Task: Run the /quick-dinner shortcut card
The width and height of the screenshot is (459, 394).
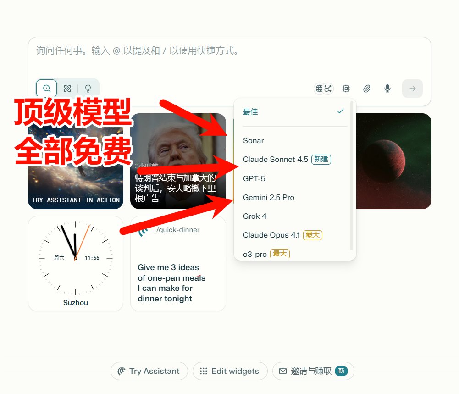Action: (178, 263)
